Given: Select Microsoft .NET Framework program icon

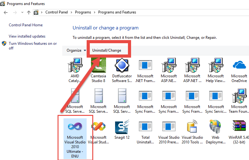Looking at the screenshot, I should tap(145, 65).
